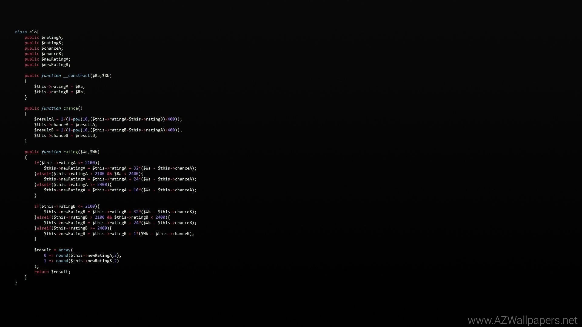
Task: Click the $chanceA variable name
Action: (x=52, y=48)
